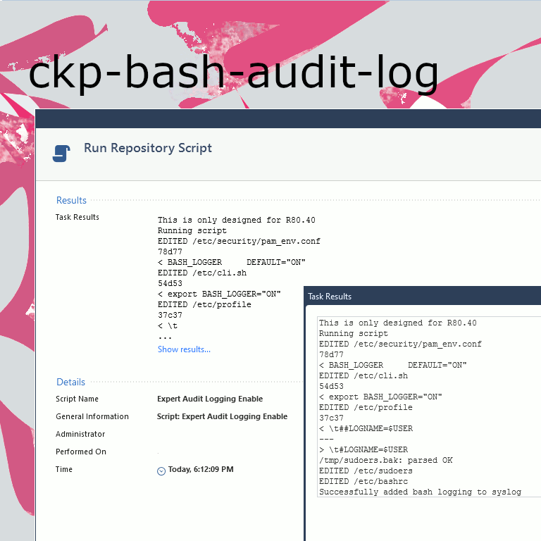Click the dark header bar above Run Repository Script
Image resolution: width=541 pixels, height=541 pixels.
point(282,118)
